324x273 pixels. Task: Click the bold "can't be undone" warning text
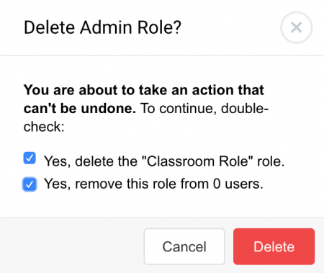coord(80,109)
